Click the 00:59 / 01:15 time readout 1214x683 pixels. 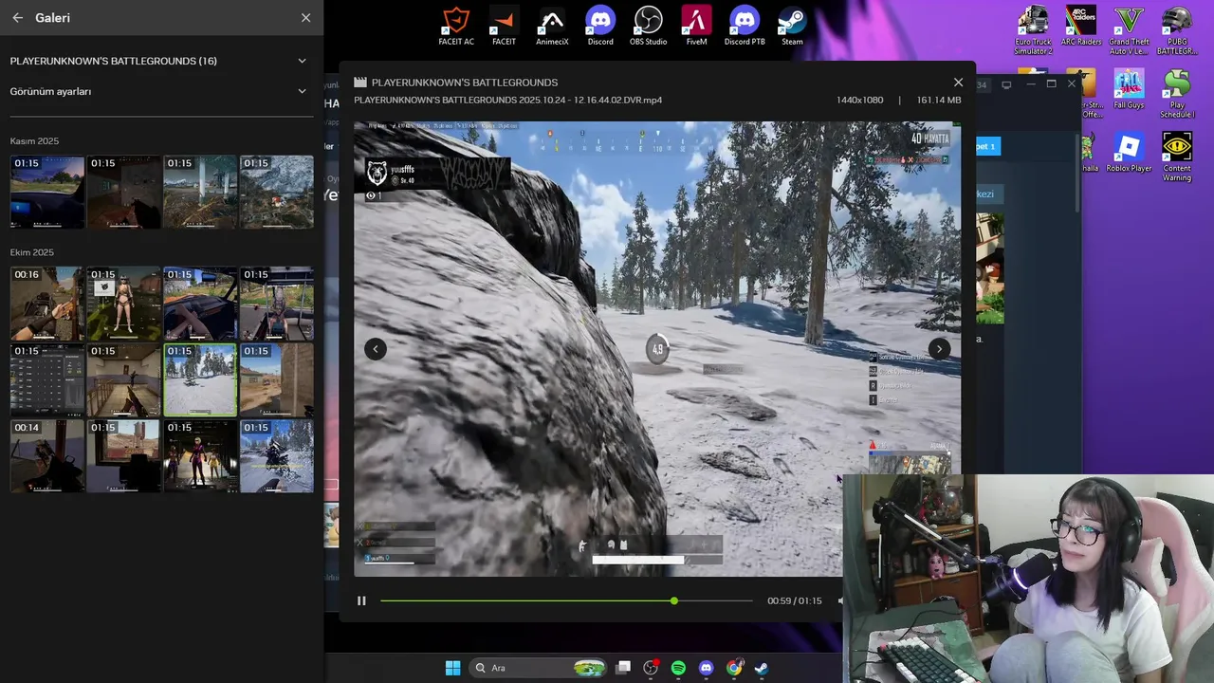tap(795, 600)
